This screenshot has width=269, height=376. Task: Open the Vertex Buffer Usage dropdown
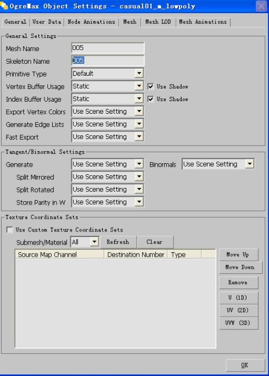[x=108, y=86]
